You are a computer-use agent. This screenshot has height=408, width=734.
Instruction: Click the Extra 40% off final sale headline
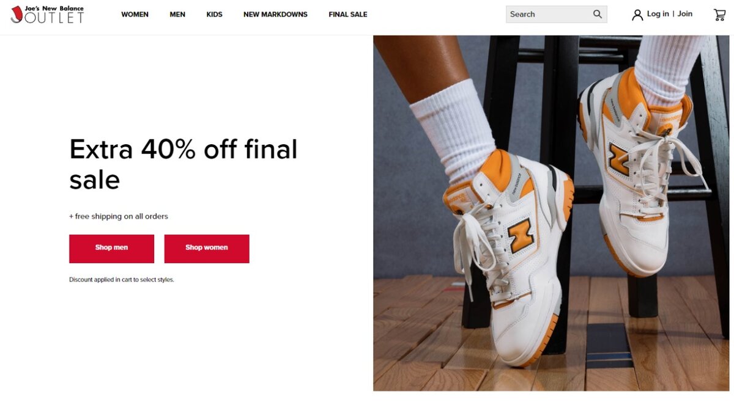(183, 164)
